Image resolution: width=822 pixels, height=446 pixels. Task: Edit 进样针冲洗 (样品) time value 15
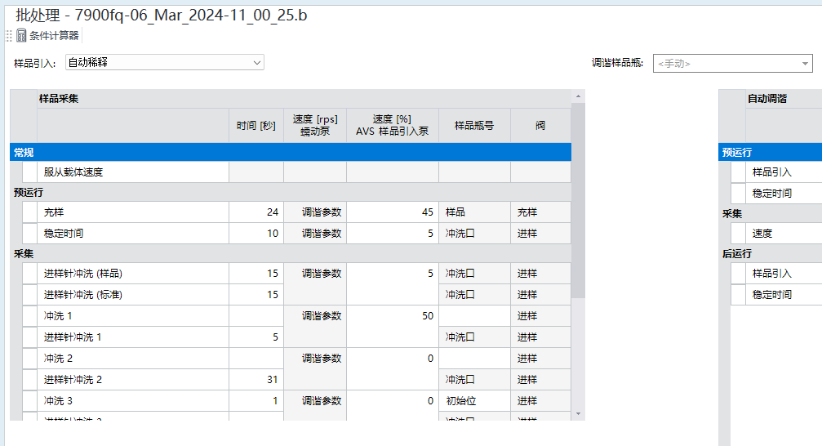coord(256,274)
